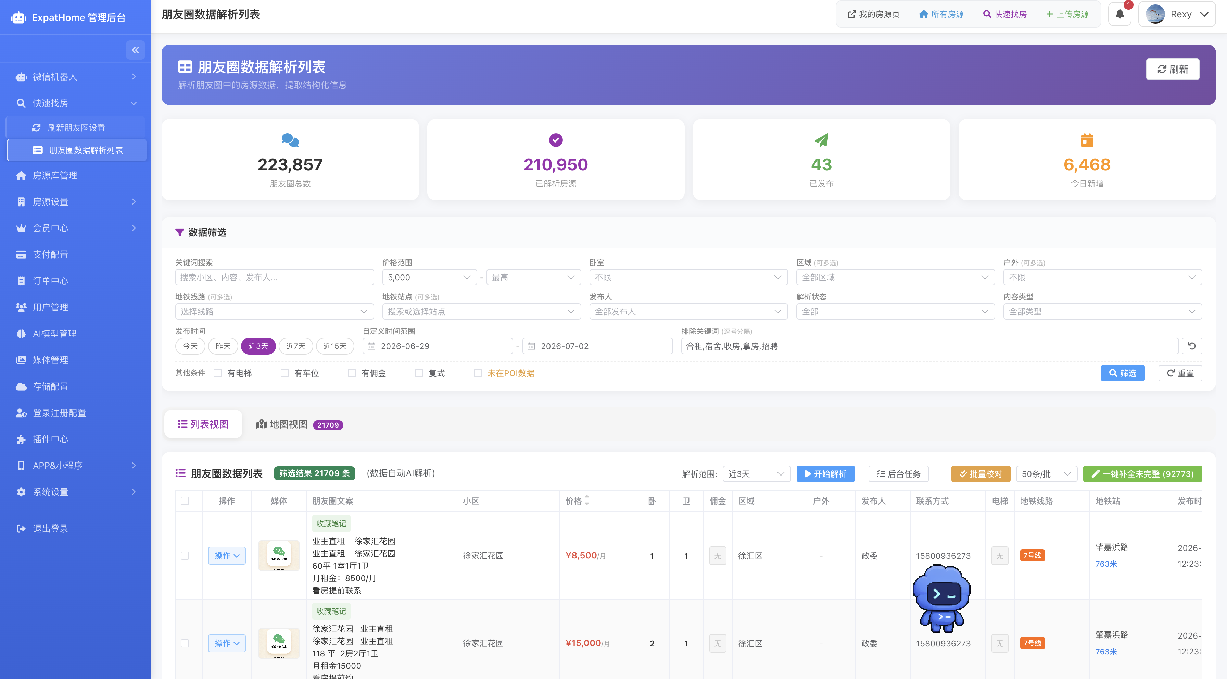Click the 刷新 button in banner
This screenshot has width=1227, height=679.
(x=1172, y=69)
